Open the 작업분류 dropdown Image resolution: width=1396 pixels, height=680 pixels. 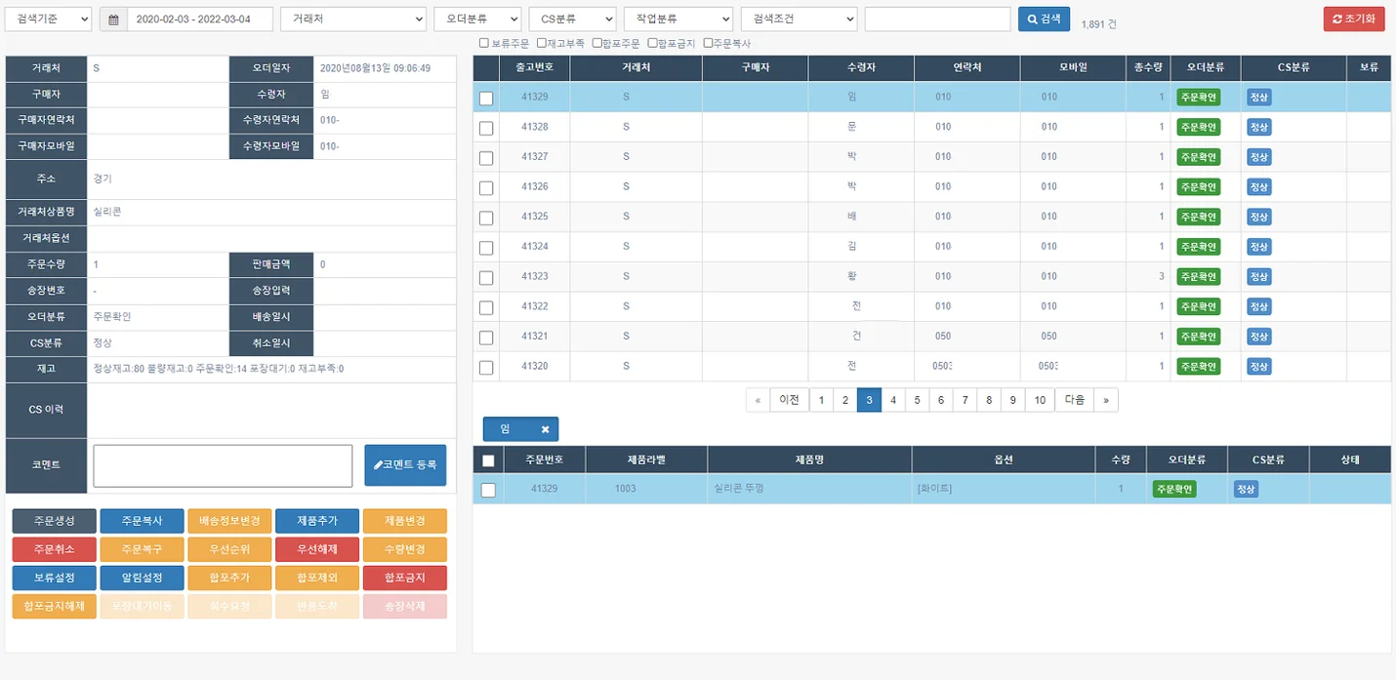677,20
